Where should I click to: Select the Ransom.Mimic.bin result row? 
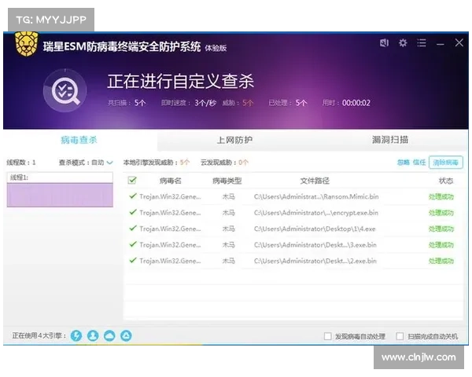coord(291,196)
